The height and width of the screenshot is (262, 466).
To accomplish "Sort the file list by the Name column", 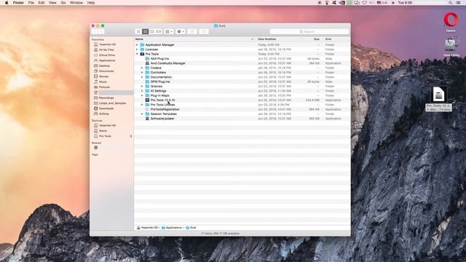I will click(x=194, y=39).
